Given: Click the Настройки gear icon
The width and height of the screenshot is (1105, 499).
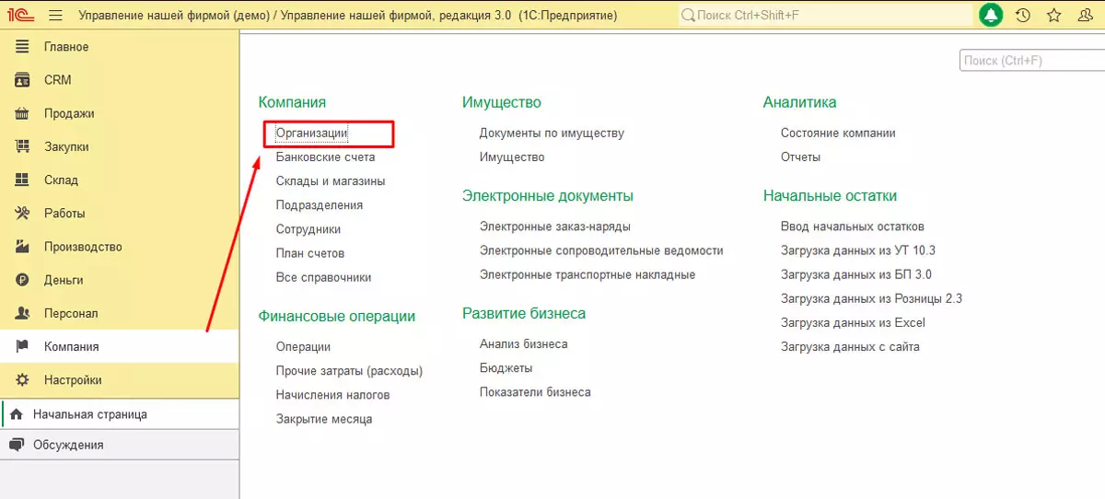Looking at the screenshot, I should click(x=23, y=379).
